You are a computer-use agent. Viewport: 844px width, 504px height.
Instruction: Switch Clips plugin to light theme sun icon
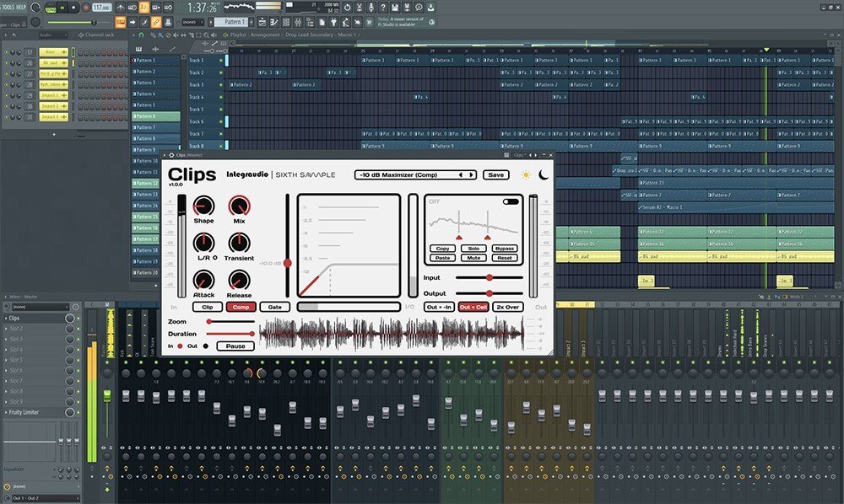[x=527, y=175]
